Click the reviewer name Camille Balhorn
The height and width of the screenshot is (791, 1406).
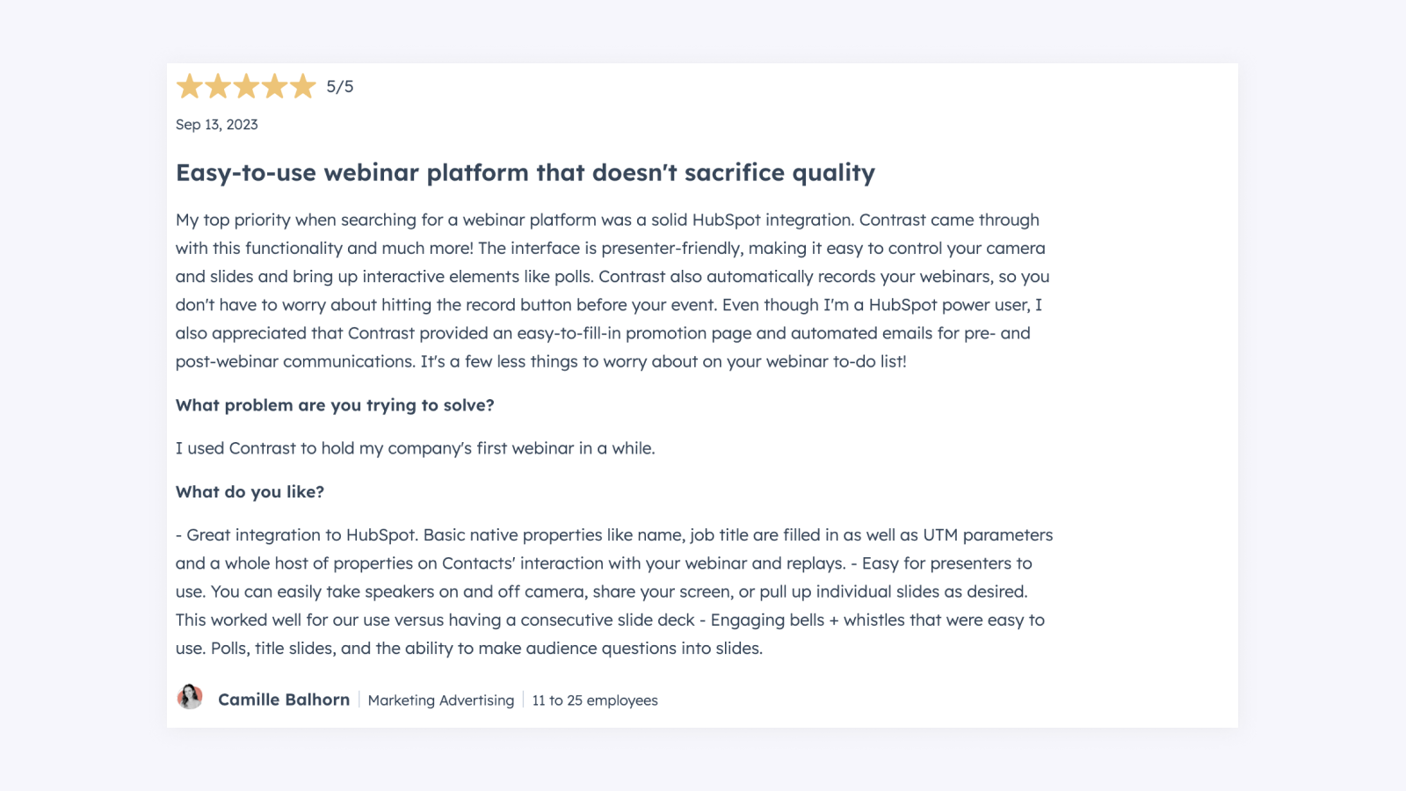(x=284, y=700)
